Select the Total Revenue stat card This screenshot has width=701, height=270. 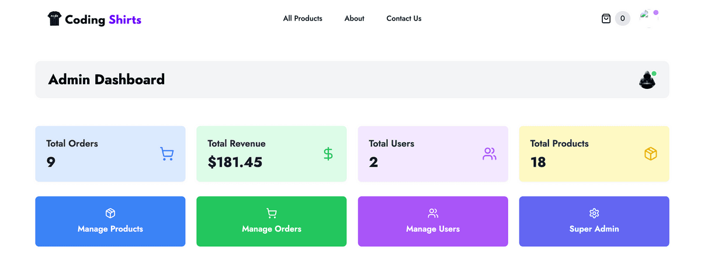271,154
